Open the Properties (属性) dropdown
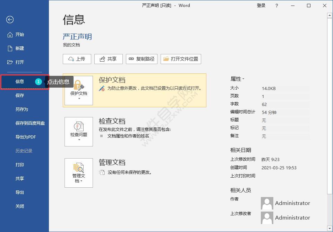The width and height of the screenshot is (333, 232). [x=238, y=79]
